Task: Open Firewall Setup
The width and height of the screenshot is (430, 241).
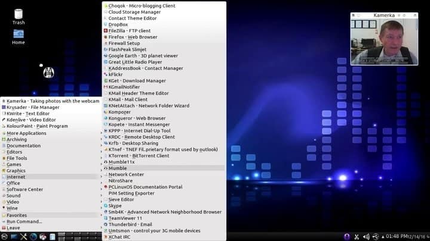Action: click(164, 43)
